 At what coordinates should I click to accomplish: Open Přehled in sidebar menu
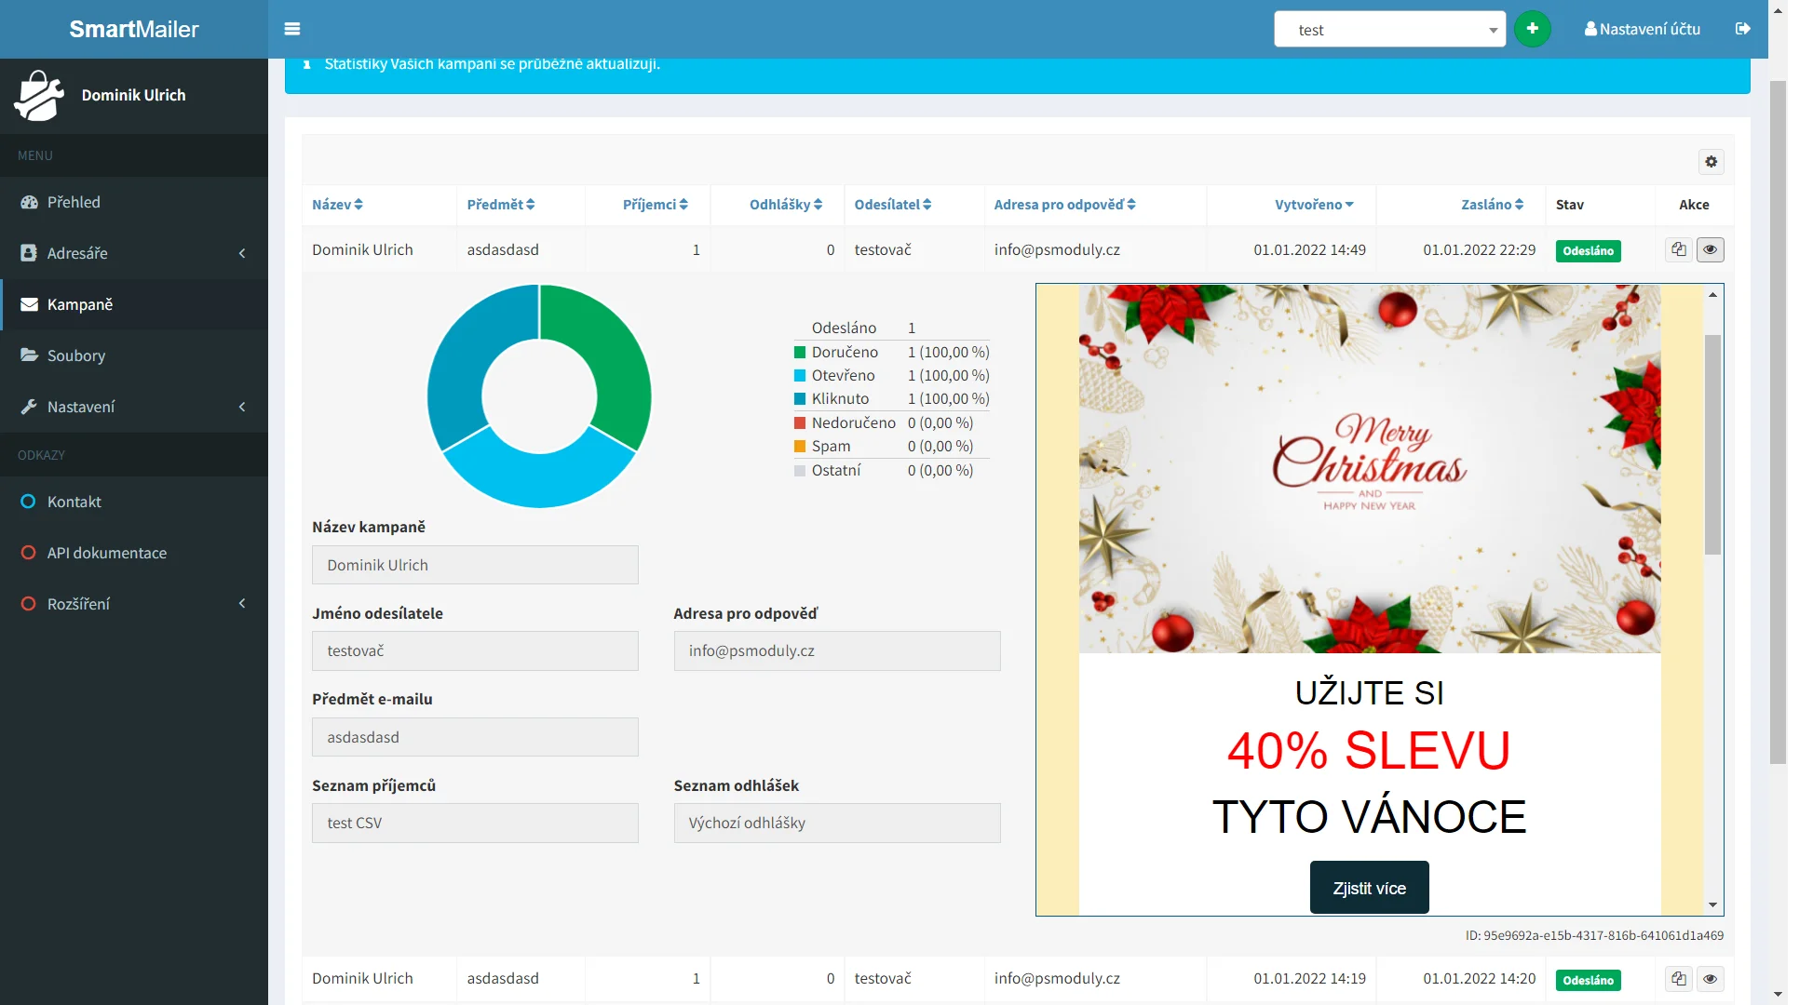tap(74, 202)
